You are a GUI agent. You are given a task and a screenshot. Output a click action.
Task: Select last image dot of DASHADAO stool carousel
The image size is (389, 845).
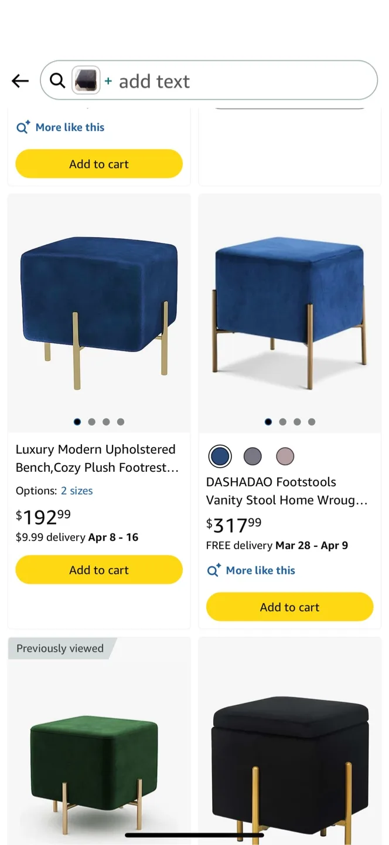tap(312, 421)
